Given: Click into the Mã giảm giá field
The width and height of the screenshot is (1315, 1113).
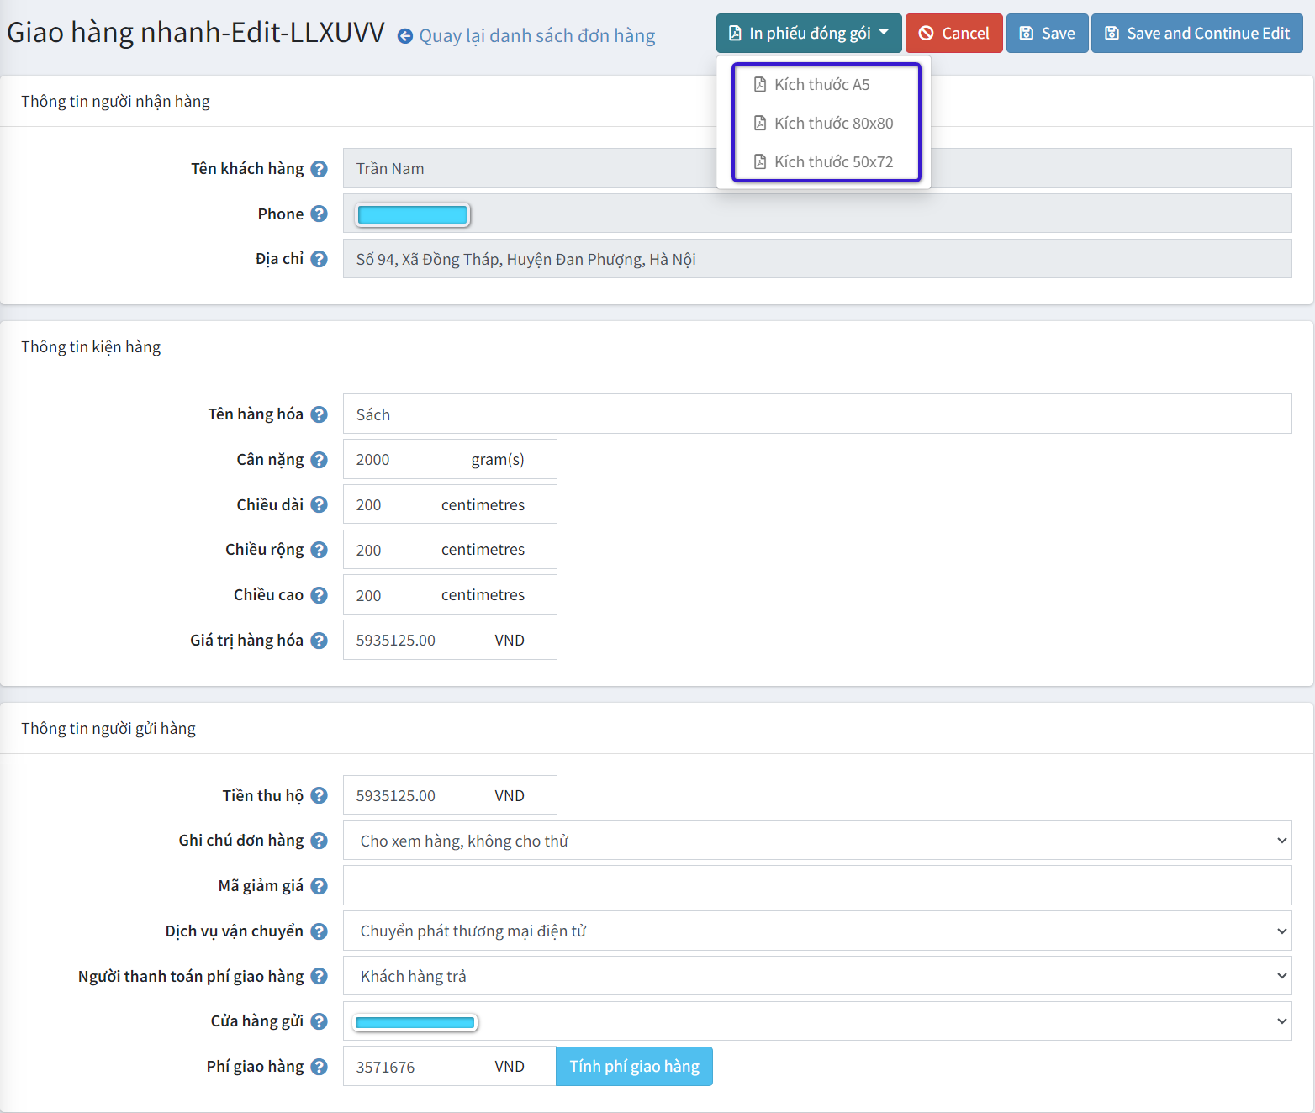Looking at the screenshot, I should (816, 886).
